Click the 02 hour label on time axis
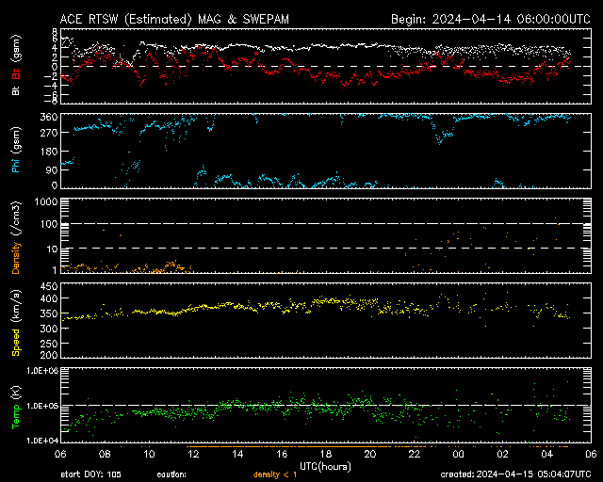 pos(502,454)
